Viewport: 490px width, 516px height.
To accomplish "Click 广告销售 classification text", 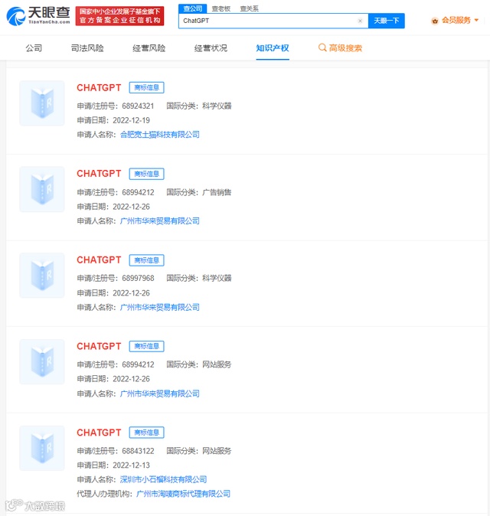I will (x=217, y=192).
